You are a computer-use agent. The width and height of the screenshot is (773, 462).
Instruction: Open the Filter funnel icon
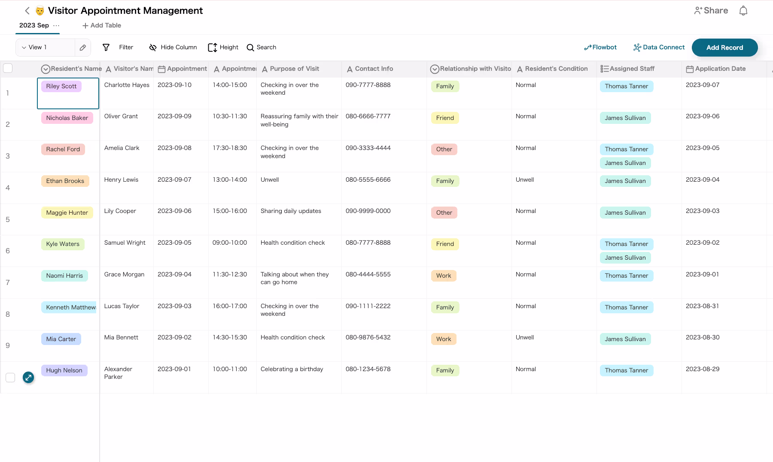click(106, 48)
